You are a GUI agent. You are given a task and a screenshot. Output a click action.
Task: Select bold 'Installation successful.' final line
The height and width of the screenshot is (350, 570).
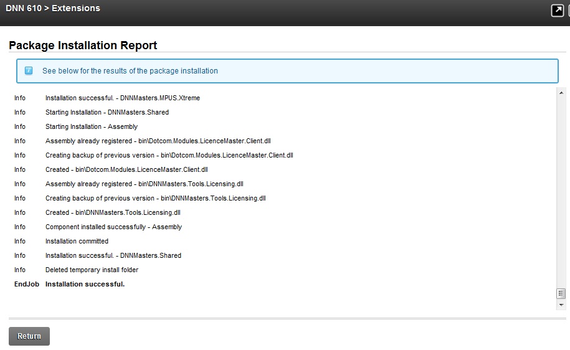[x=85, y=284]
